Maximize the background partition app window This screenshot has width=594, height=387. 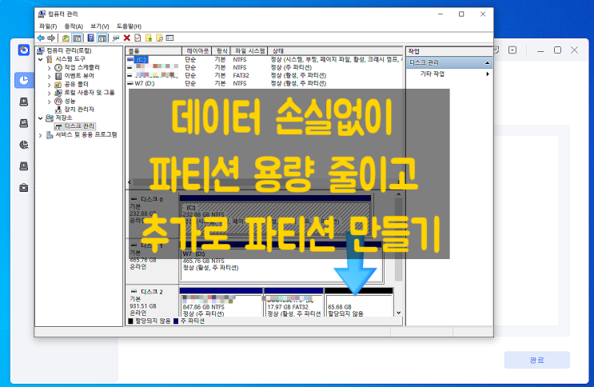click(558, 50)
